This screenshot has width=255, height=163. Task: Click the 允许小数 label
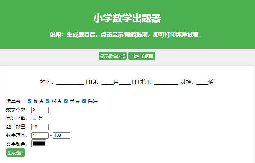tap(16, 118)
